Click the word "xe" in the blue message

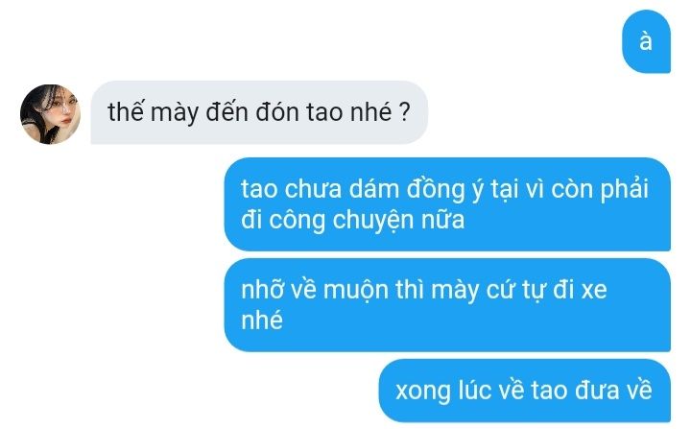[594, 291]
